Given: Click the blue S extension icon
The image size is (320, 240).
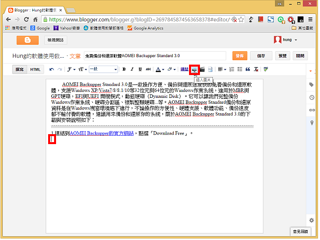Looking at the screenshot, I should click(x=270, y=19).
